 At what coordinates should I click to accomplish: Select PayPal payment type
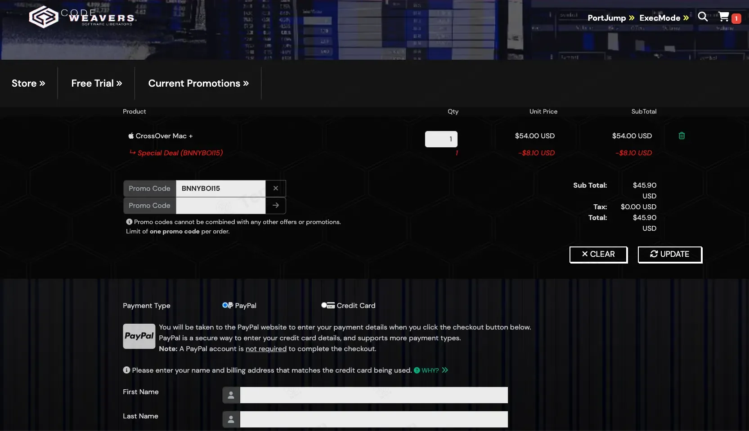[x=225, y=305]
